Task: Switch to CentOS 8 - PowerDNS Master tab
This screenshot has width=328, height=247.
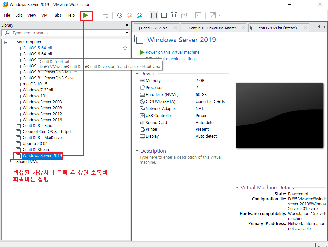Action: click(212, 28)
